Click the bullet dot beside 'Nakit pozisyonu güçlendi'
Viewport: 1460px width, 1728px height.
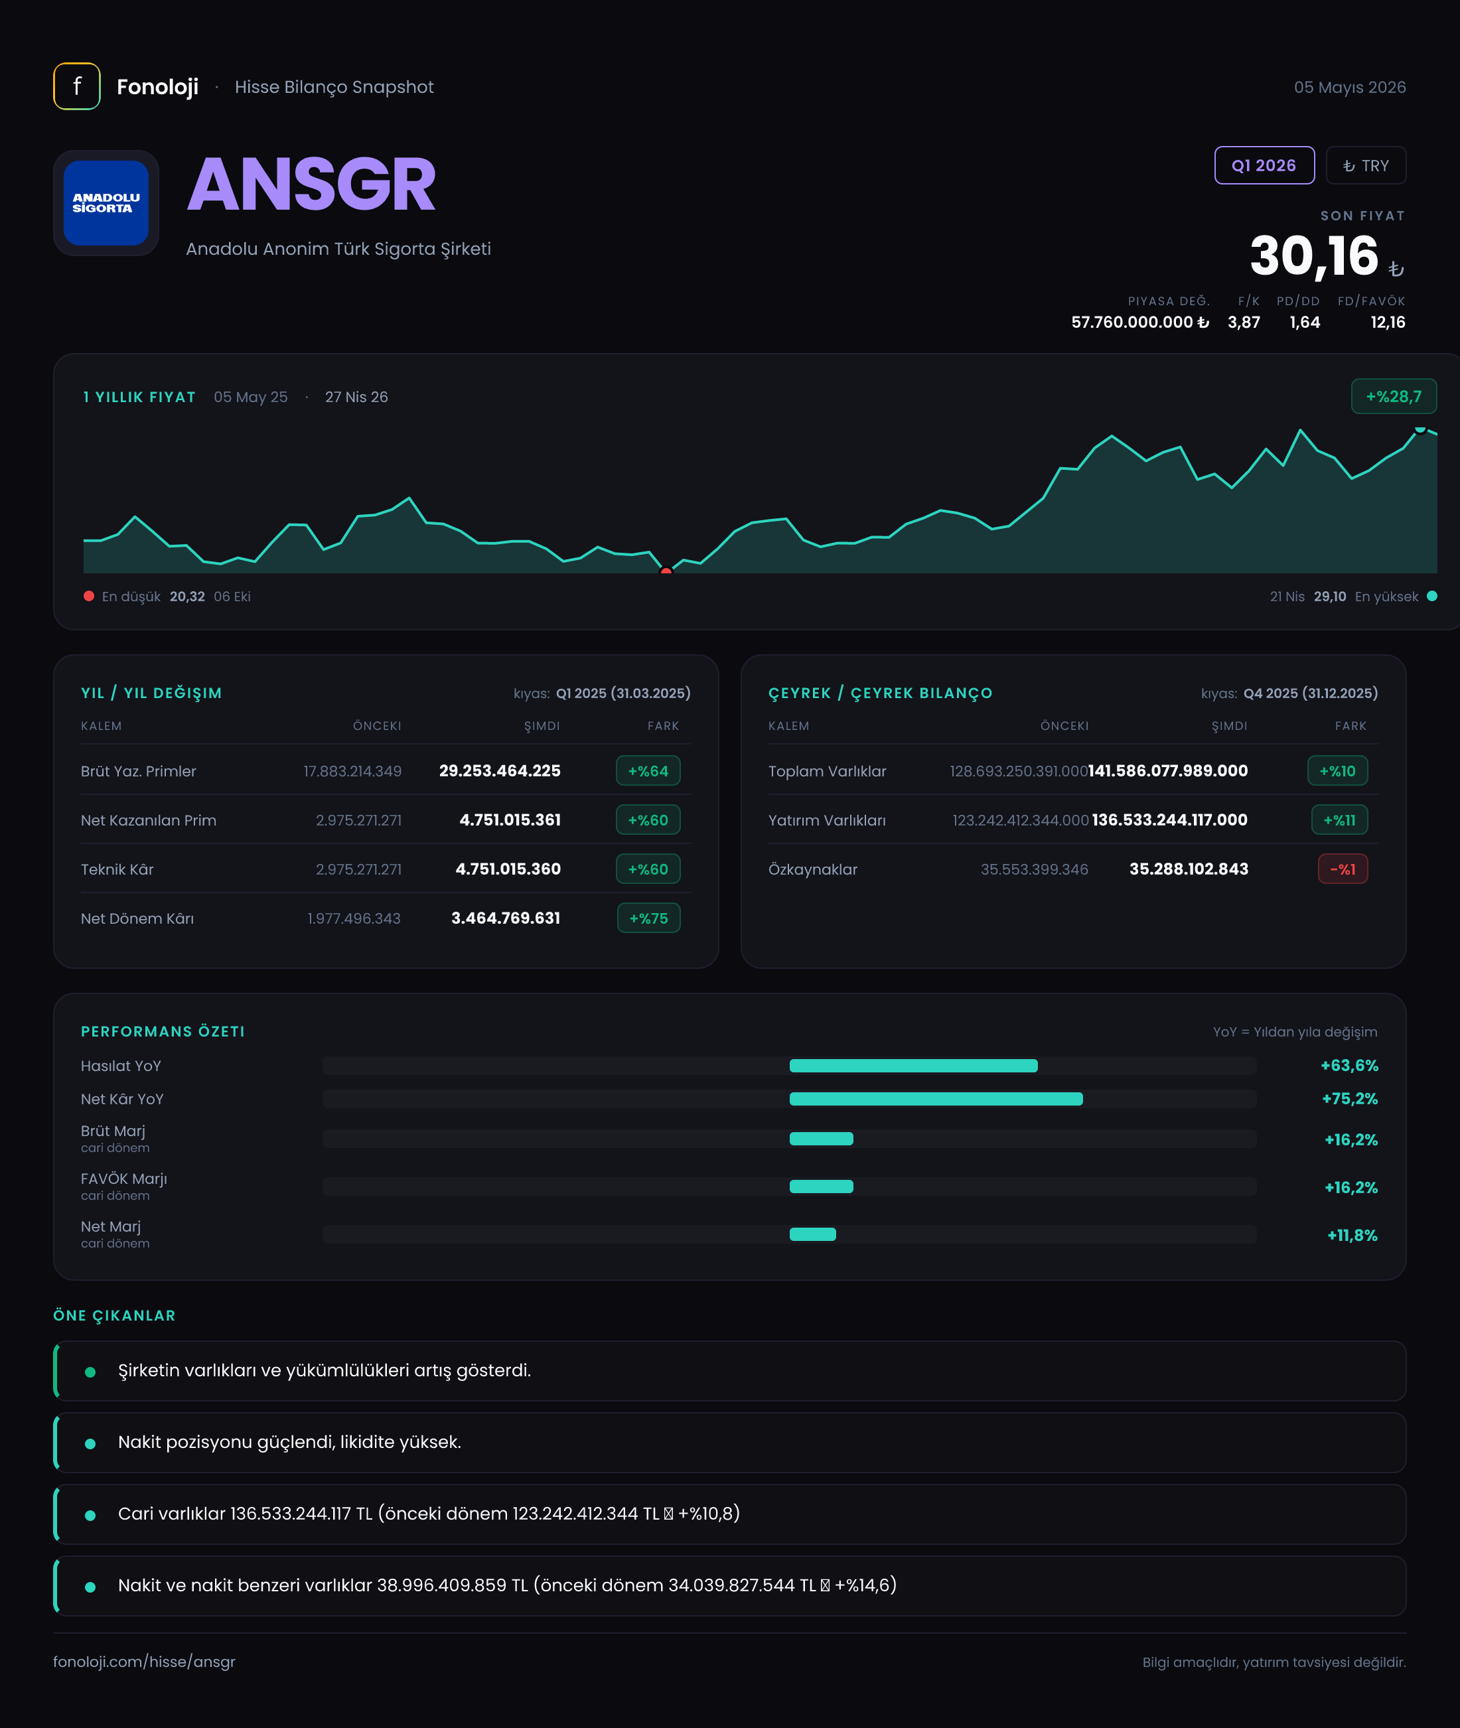pos(90,1443)
